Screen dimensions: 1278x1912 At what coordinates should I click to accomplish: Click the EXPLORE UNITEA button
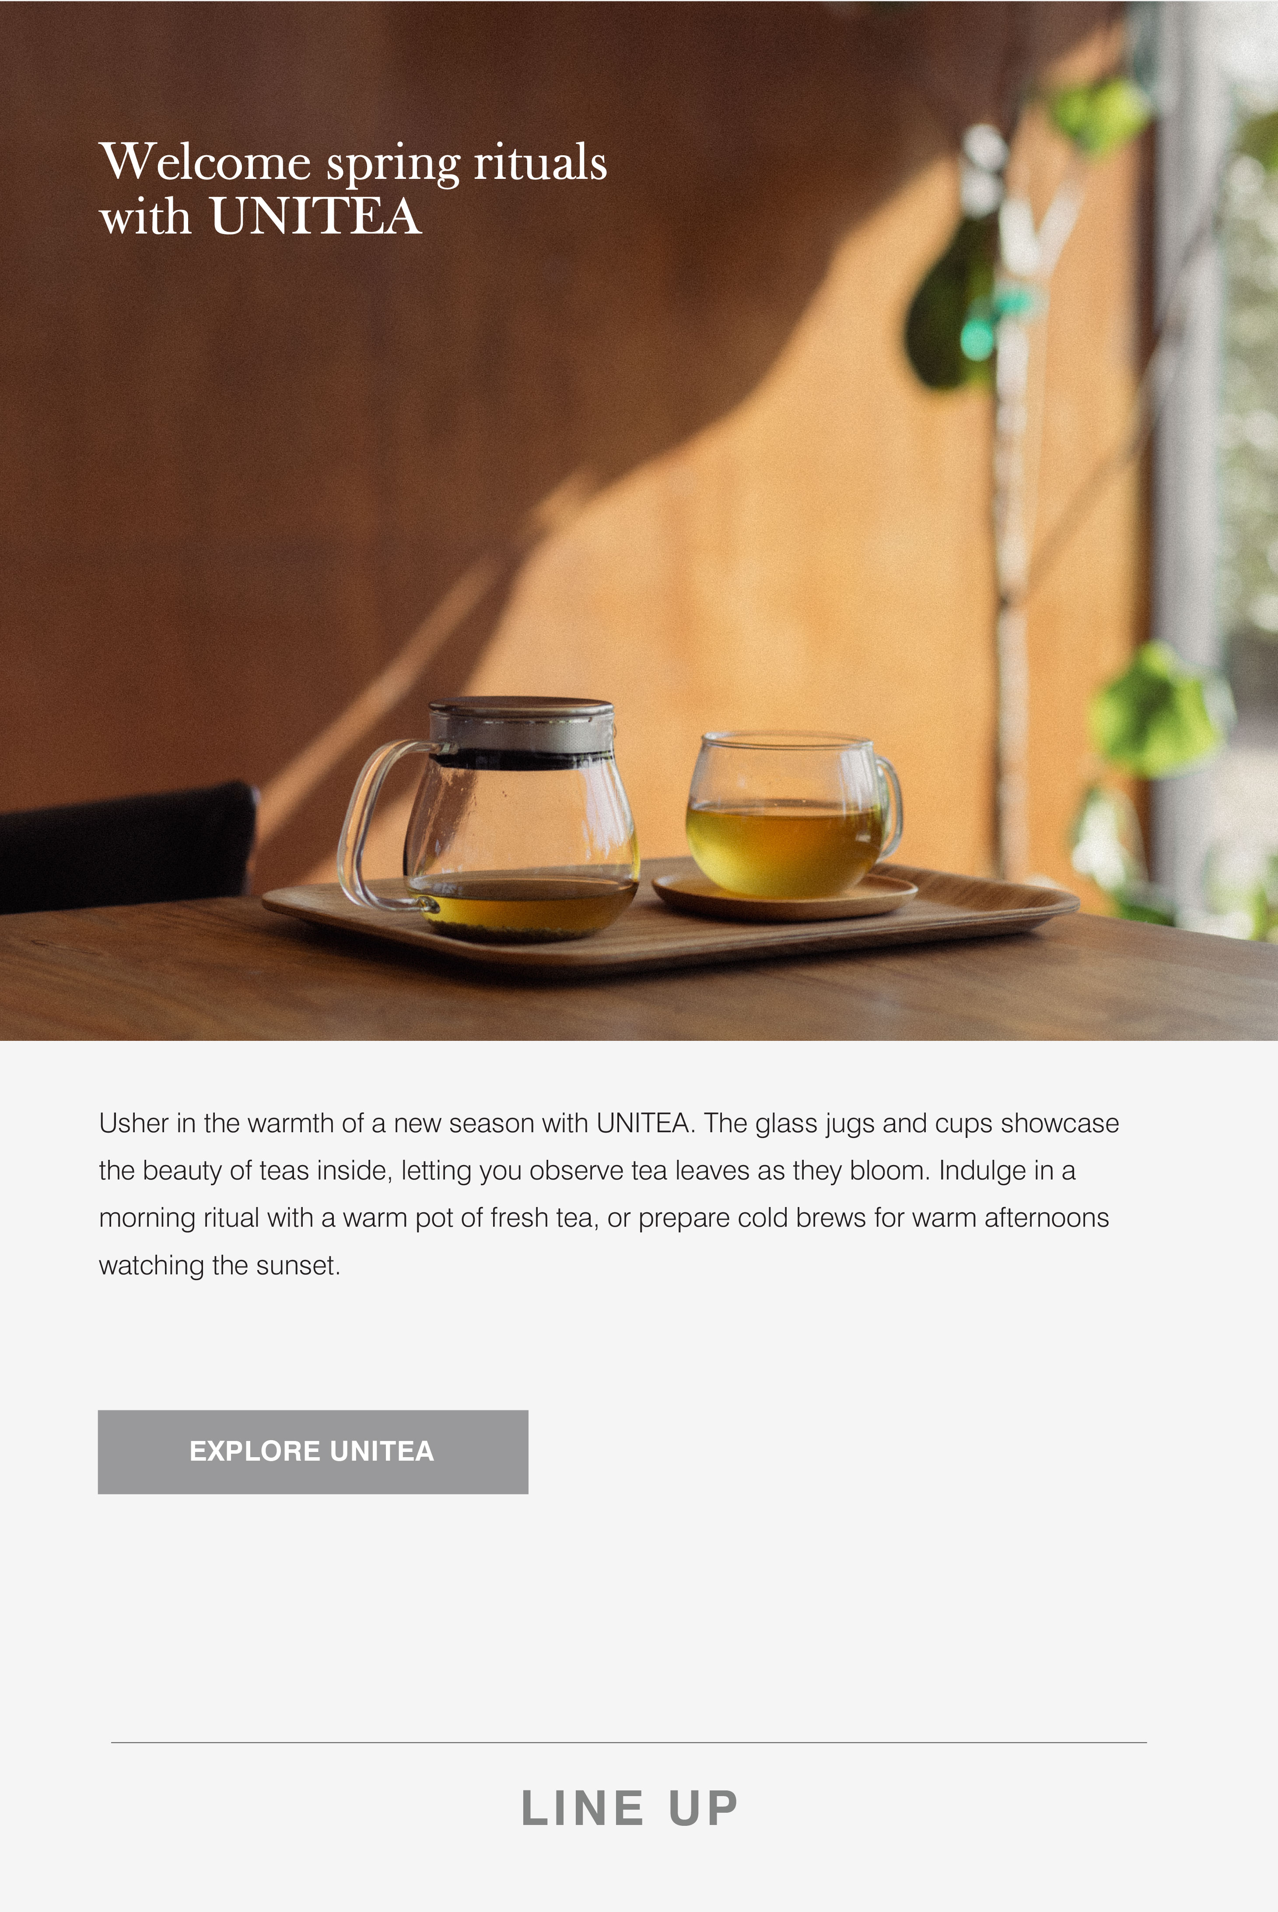313,1452
